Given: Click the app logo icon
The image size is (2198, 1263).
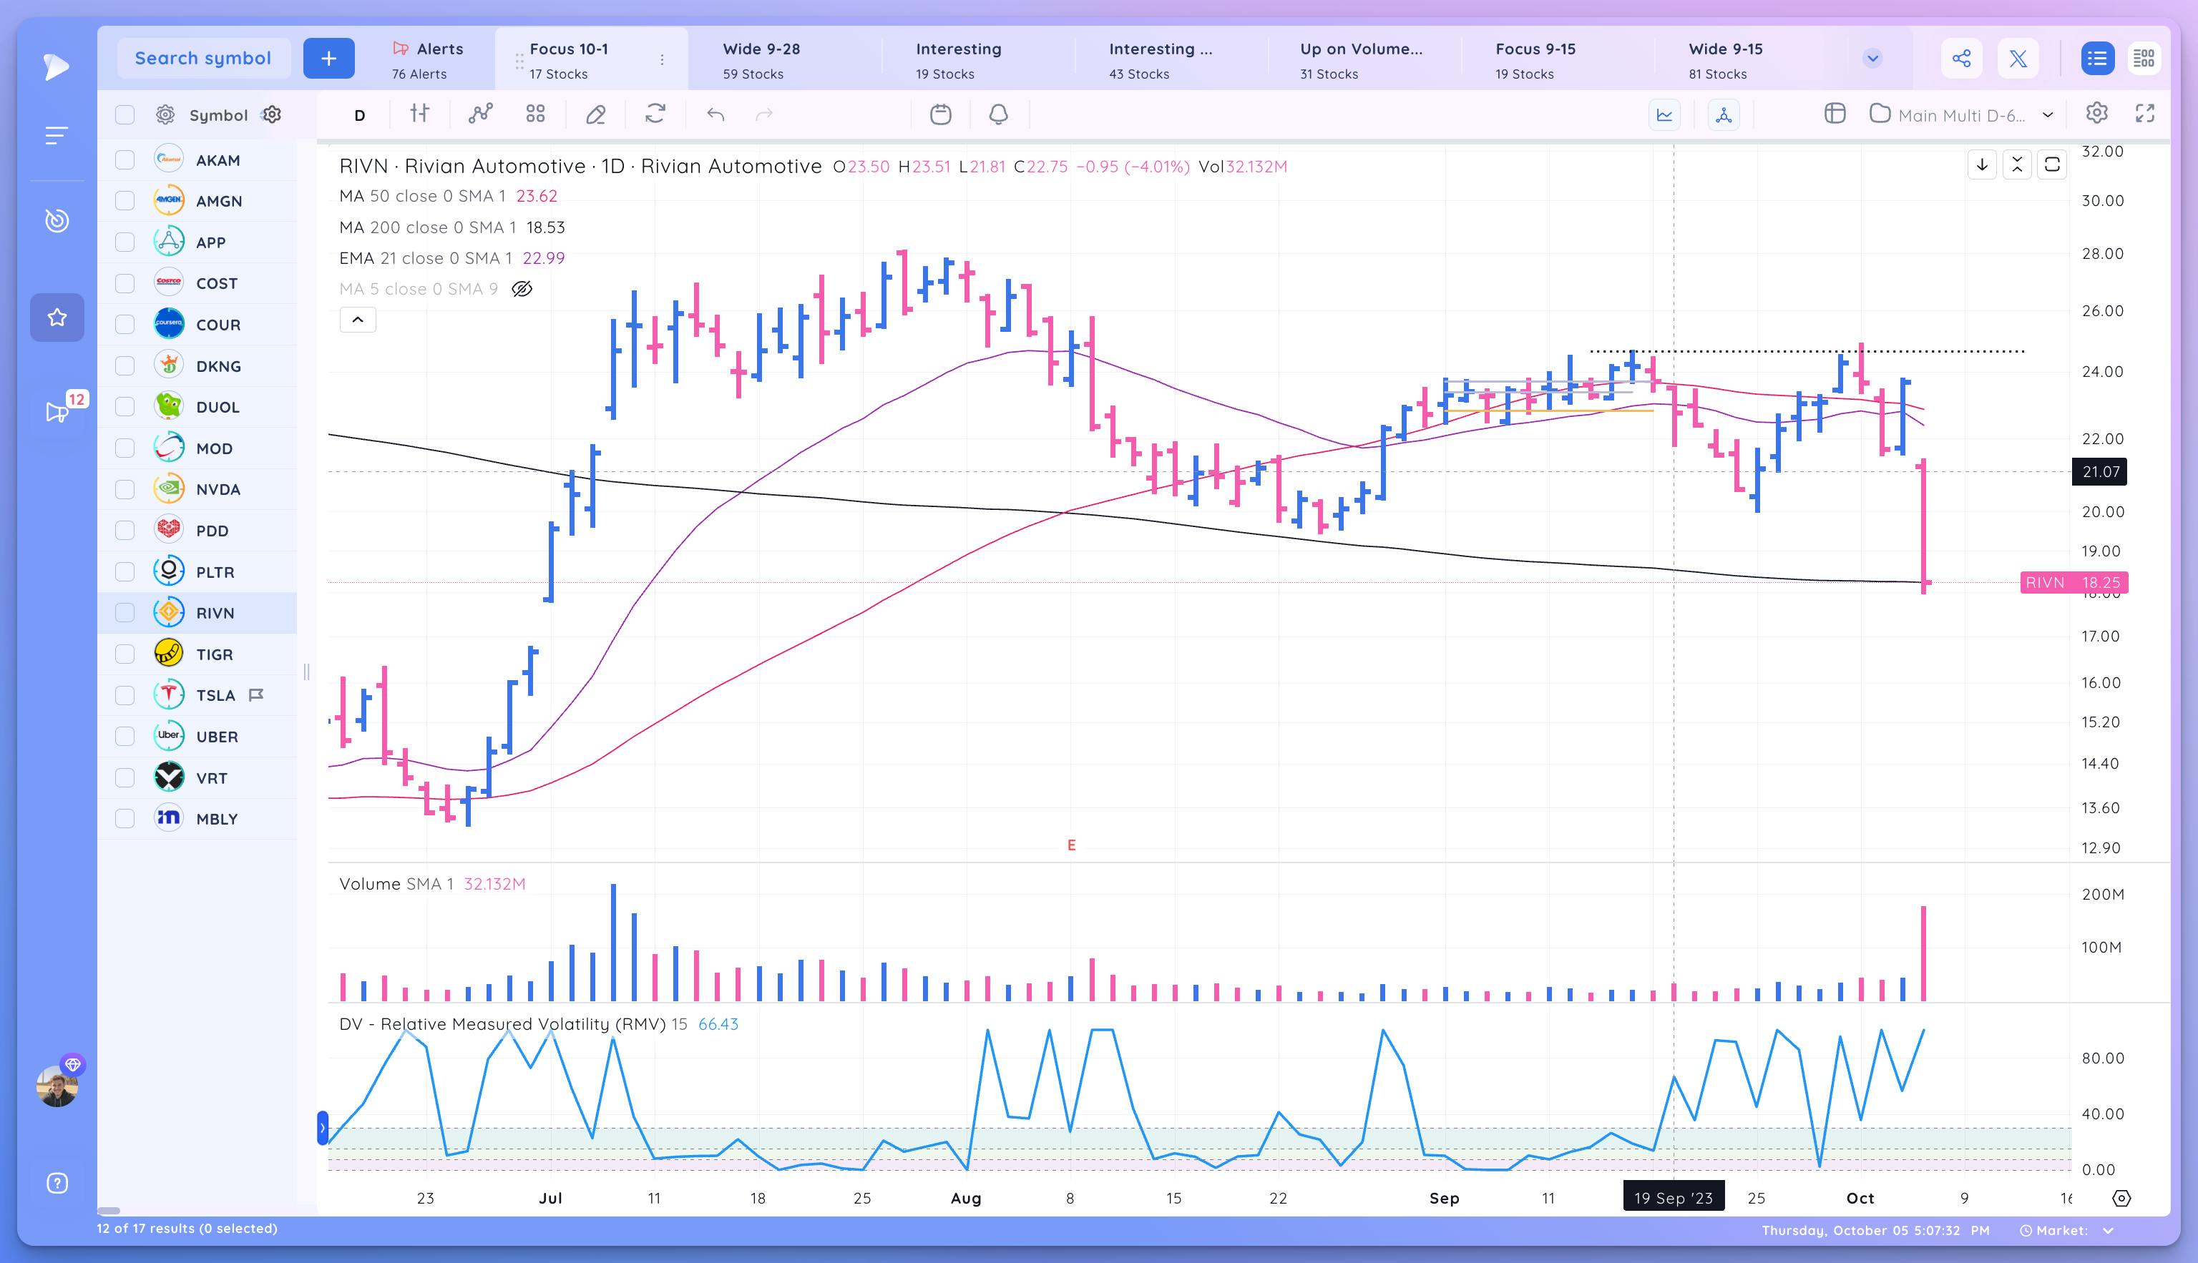Looking at the screenshot, I should pos(57,67).
